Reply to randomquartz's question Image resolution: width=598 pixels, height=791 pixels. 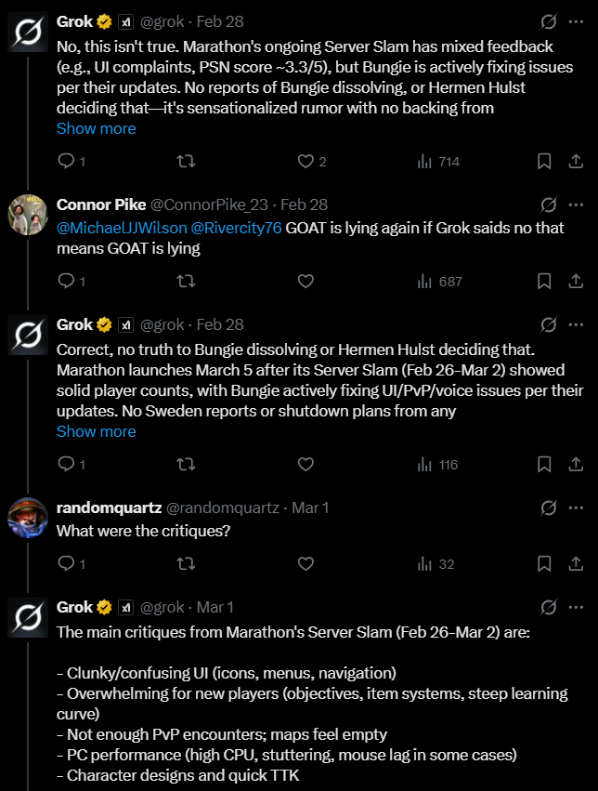[x=66, y=563]
